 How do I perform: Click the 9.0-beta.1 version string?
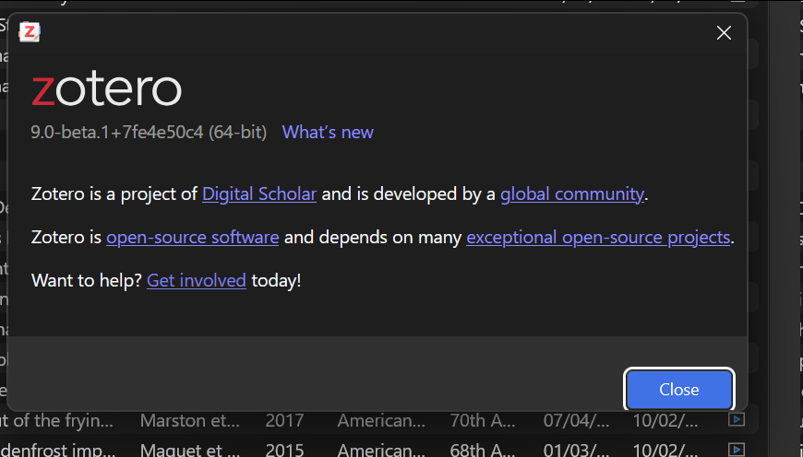[149, 133]
